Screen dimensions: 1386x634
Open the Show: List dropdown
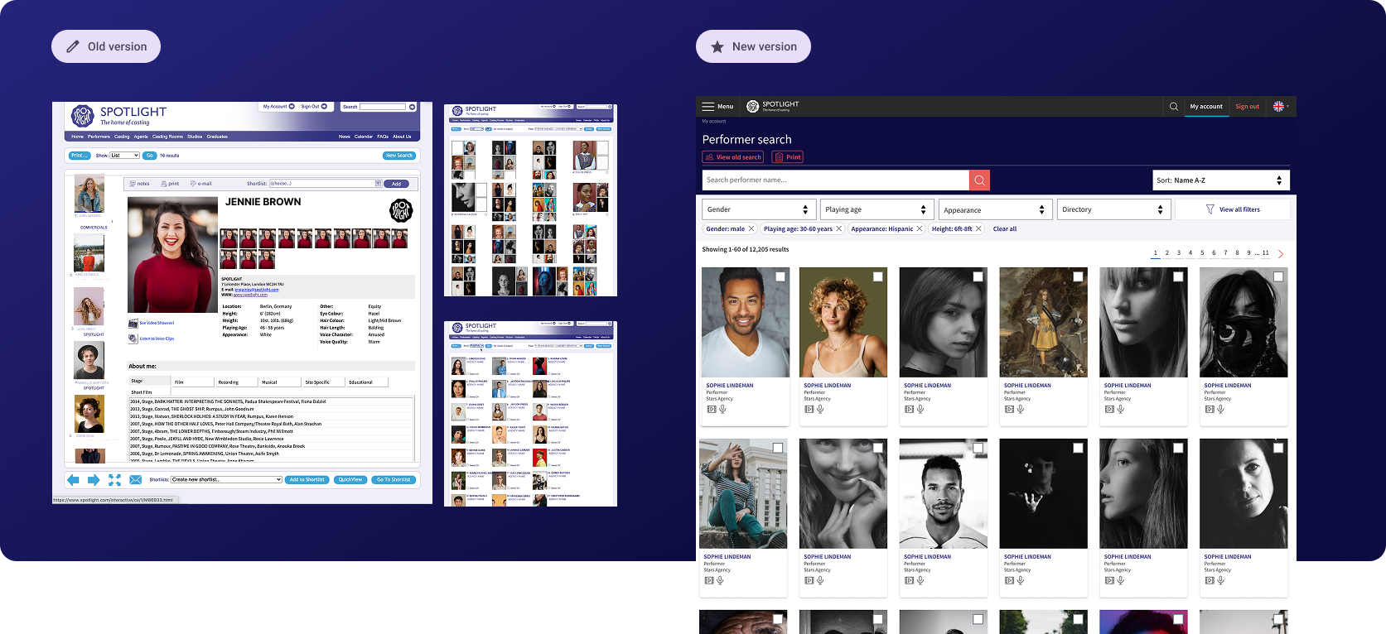(x=124, y=156)
